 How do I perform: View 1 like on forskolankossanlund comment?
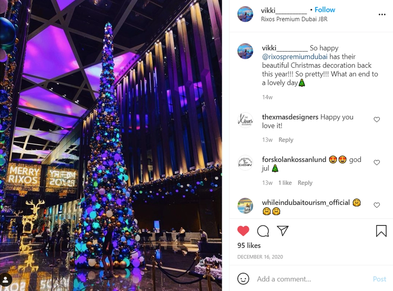click(285, 183)
